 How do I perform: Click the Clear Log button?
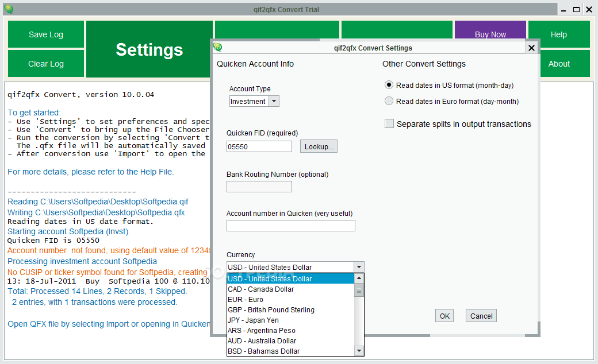pyautogui.click(x=46, y=64)
